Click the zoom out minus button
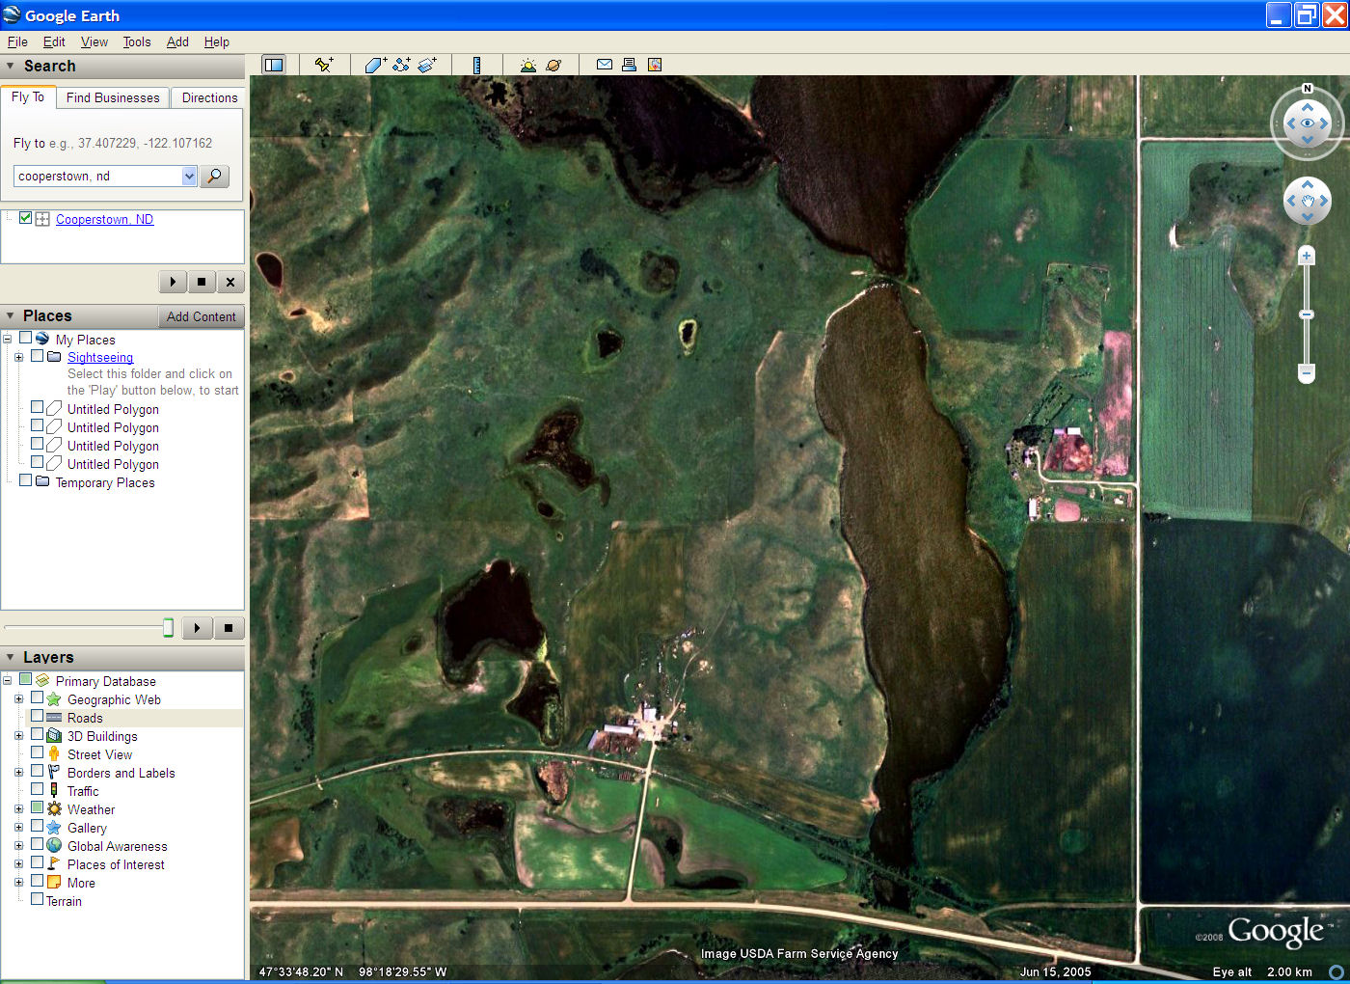The image size is (1350, 984). coord(1307,372)
